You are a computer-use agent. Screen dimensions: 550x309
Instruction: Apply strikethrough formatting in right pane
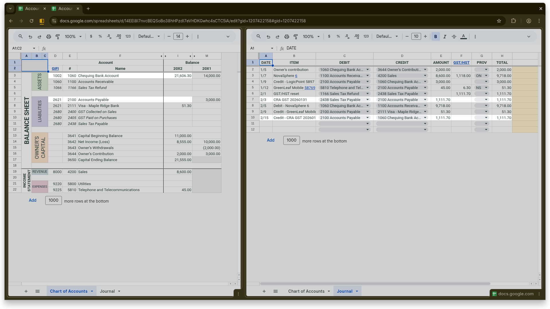(x=454, y=37)
